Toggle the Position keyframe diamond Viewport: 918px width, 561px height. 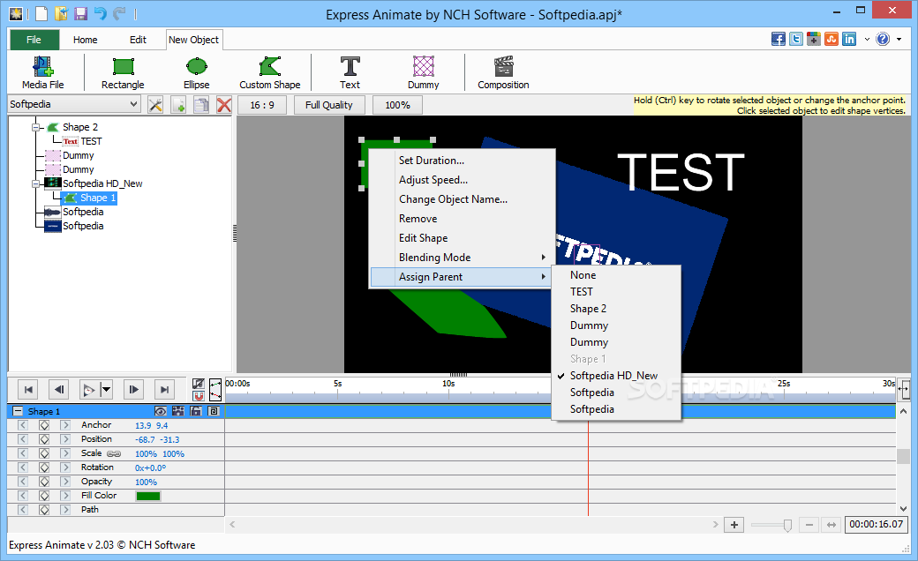44,439
